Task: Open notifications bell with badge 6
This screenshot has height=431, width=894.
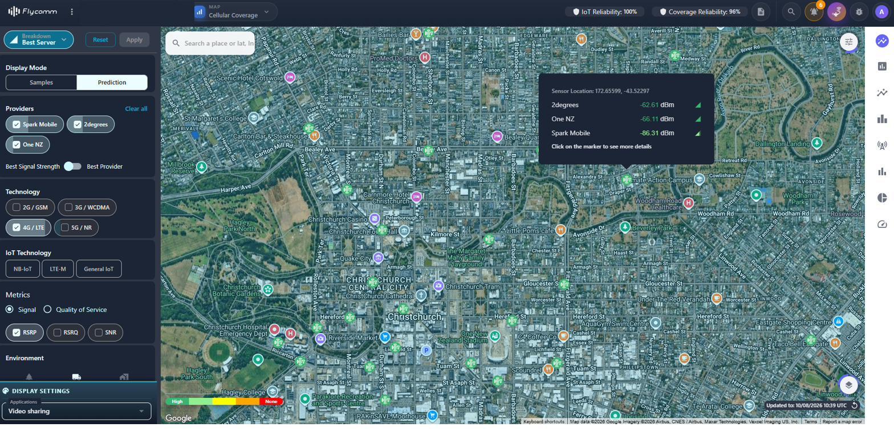Action: coord(814,11)
